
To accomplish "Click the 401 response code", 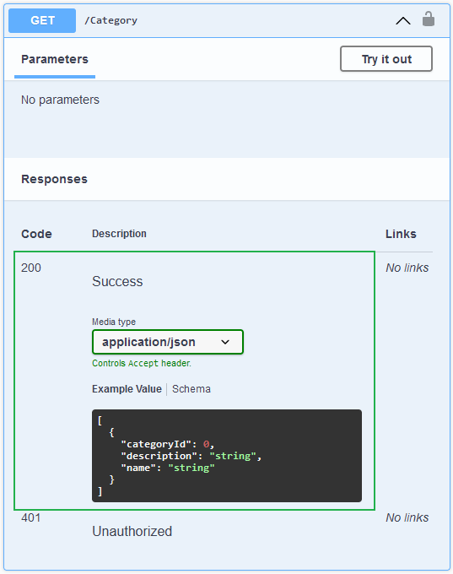I will click(x=31, y=517).
